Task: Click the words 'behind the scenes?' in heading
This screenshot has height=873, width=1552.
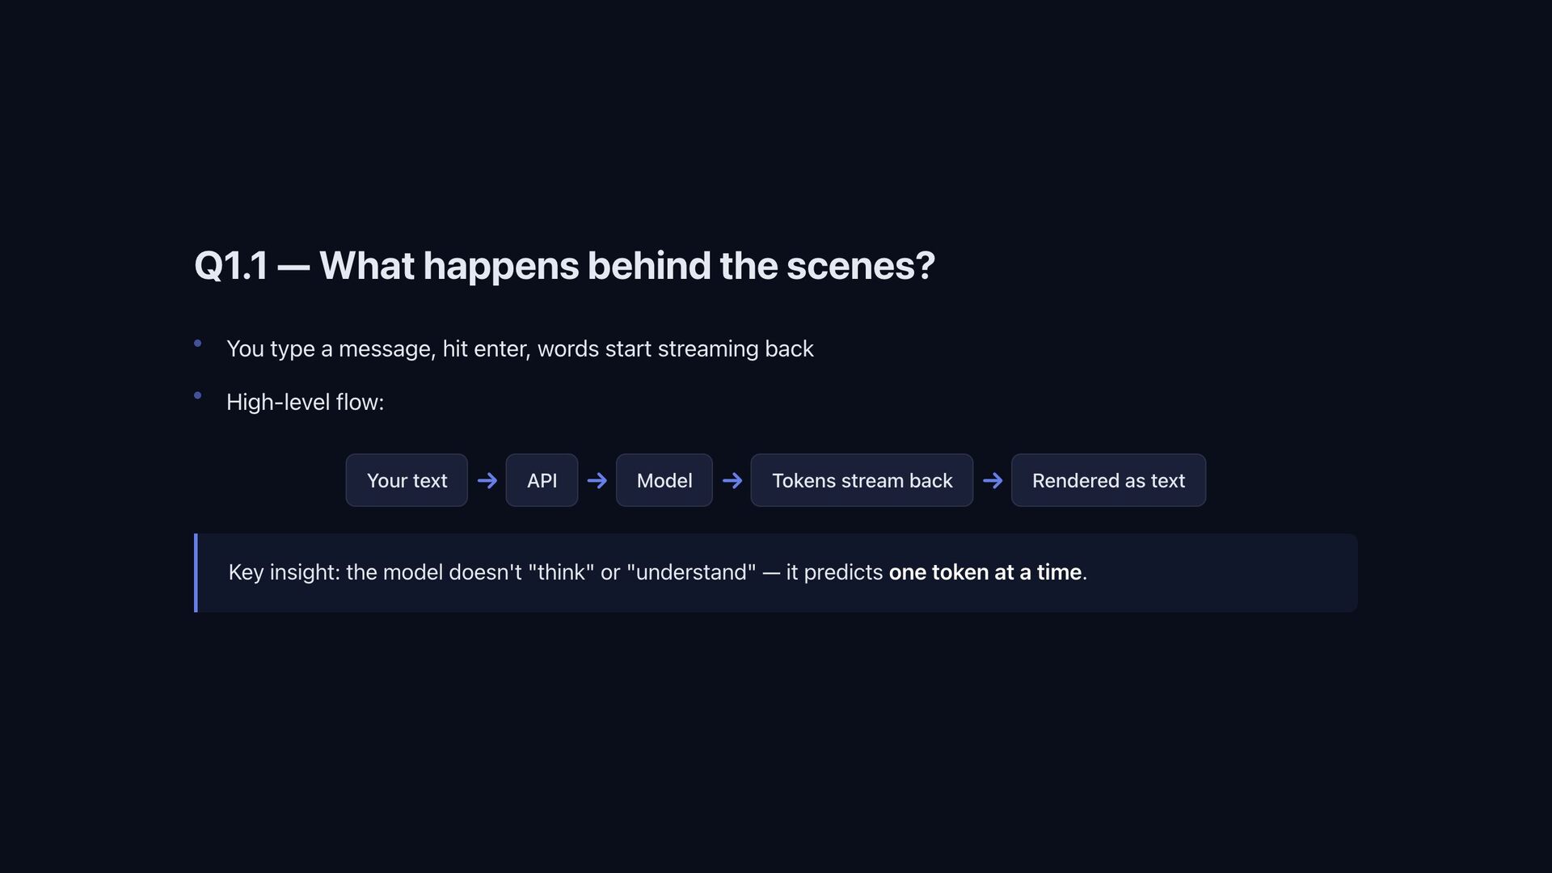Action: pos(760,266)
